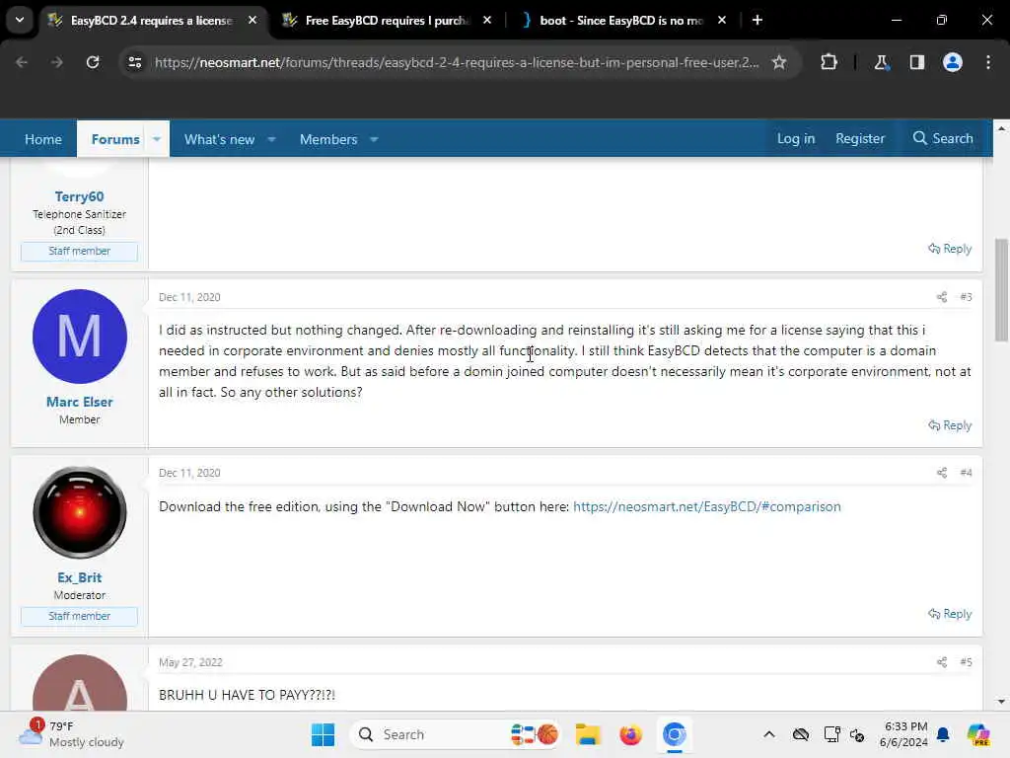The image size is (1010, 758).
Task: Show hidden system tray icons
Action: [769, 734]
